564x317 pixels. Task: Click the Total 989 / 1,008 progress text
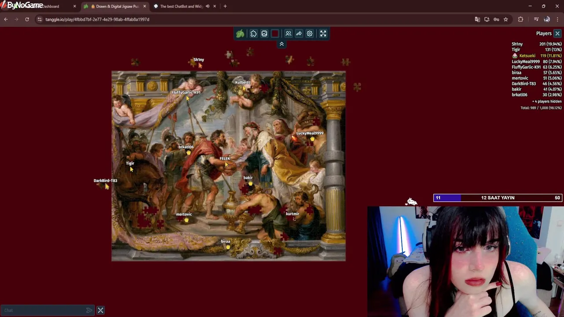pos(541,108)
